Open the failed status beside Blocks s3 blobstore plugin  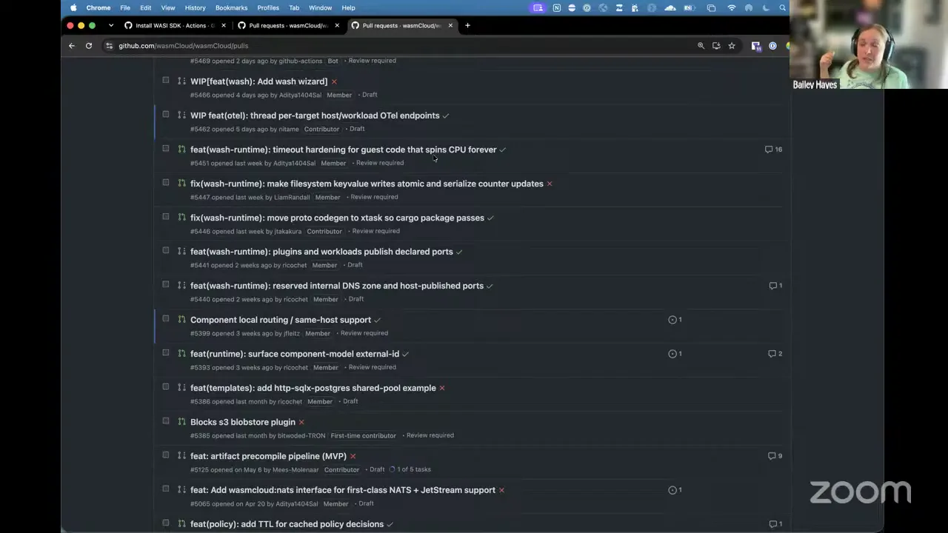[301, 422]
